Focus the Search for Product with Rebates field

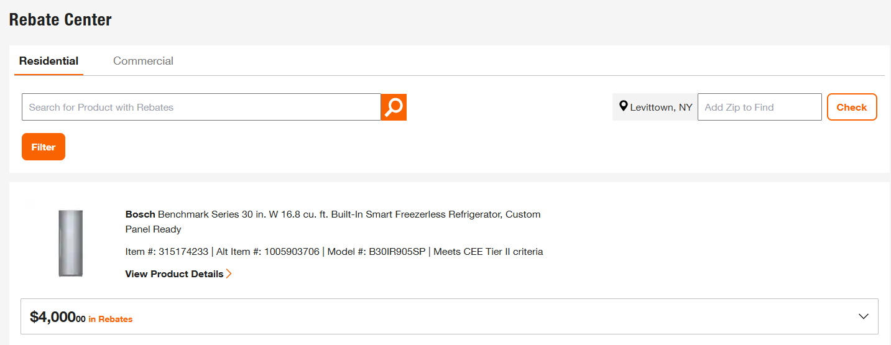tap(201, 107)
